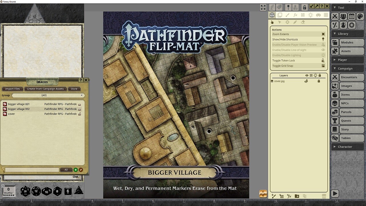The height and width of the screenshot is (206, 366).
Task: Open the Encounters campaign window
Action: 347,77
